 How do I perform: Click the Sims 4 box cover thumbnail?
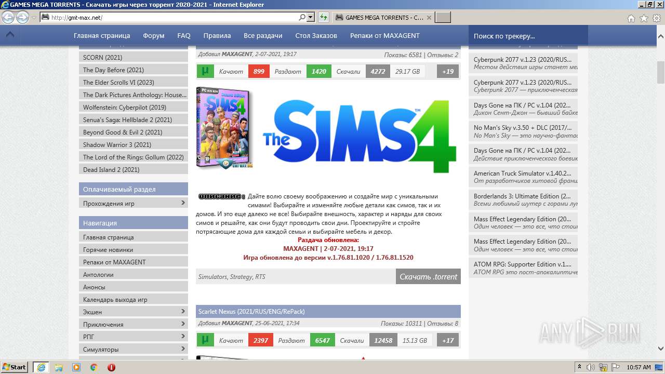pos(224,128)
